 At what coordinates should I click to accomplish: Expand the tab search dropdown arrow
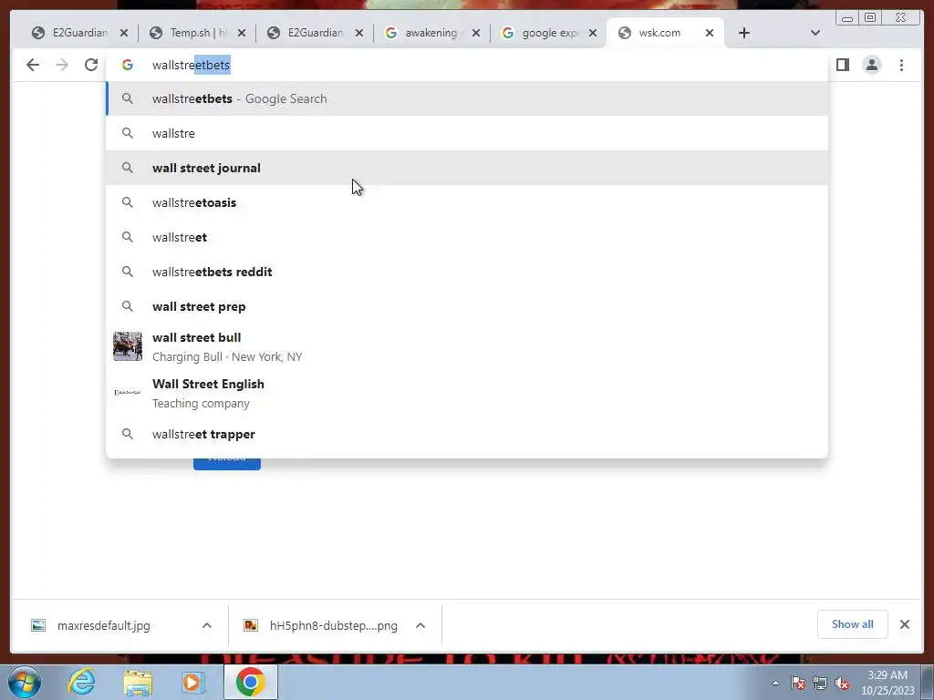815,33
